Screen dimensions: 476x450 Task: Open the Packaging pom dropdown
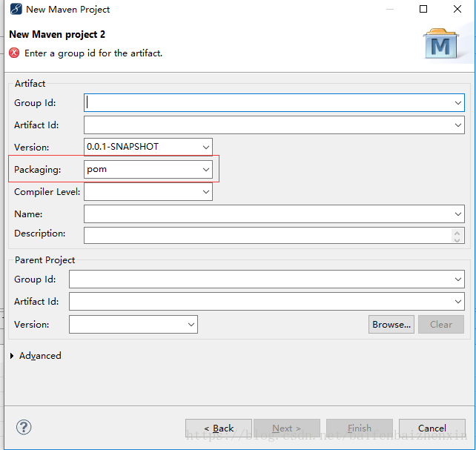click(x=206, y=169)
